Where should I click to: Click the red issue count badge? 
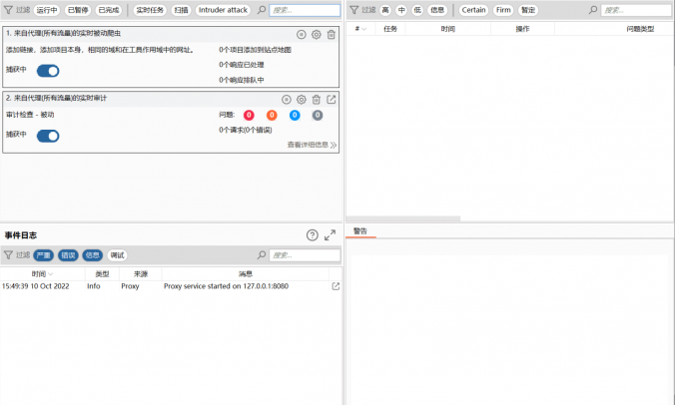(249, 115)
